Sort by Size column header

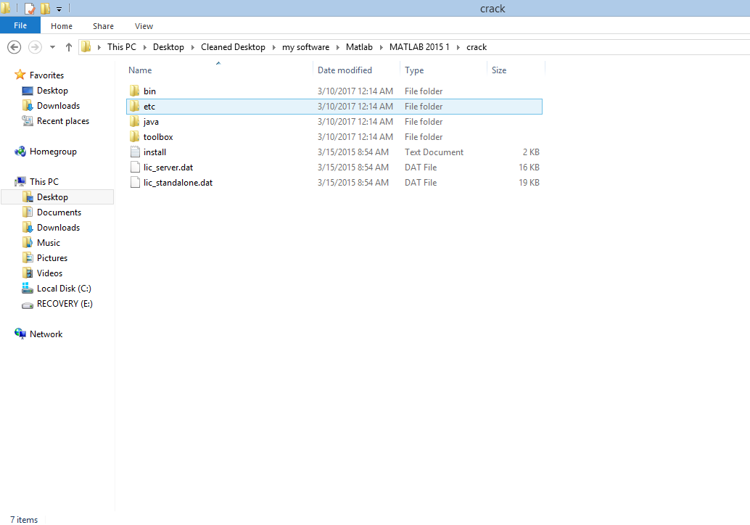coord(499,70)
